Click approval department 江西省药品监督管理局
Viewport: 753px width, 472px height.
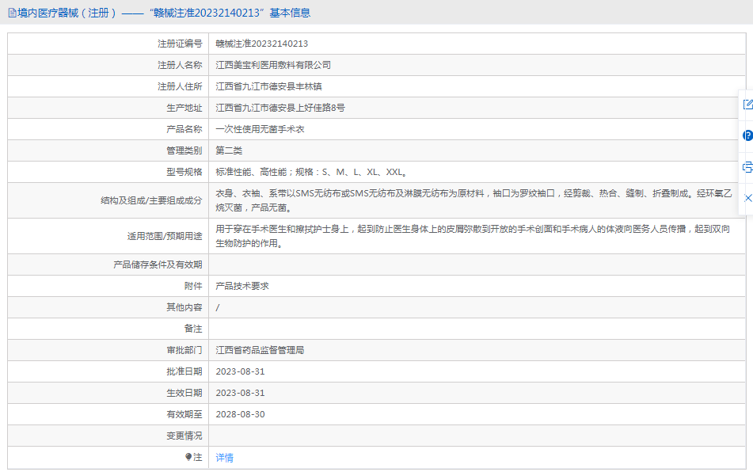260,351
